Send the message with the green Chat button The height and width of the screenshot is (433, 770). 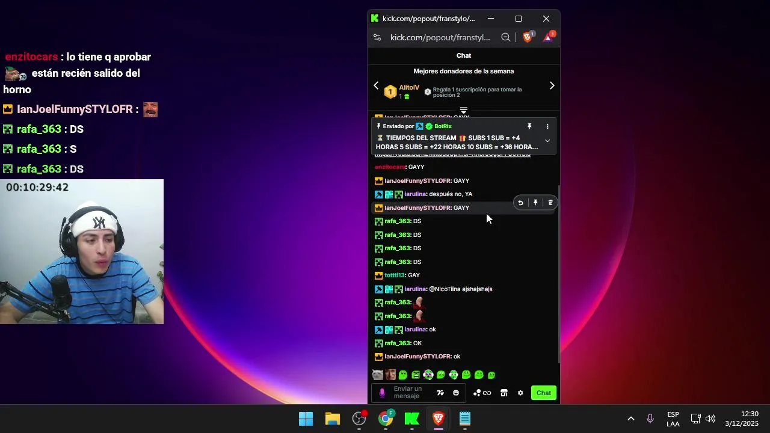[x=544, y=393]
